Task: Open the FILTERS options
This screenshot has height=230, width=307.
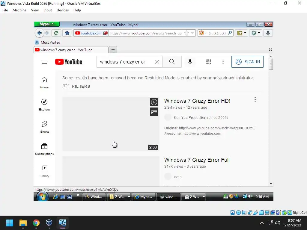Action: click(x=76, y=86)
